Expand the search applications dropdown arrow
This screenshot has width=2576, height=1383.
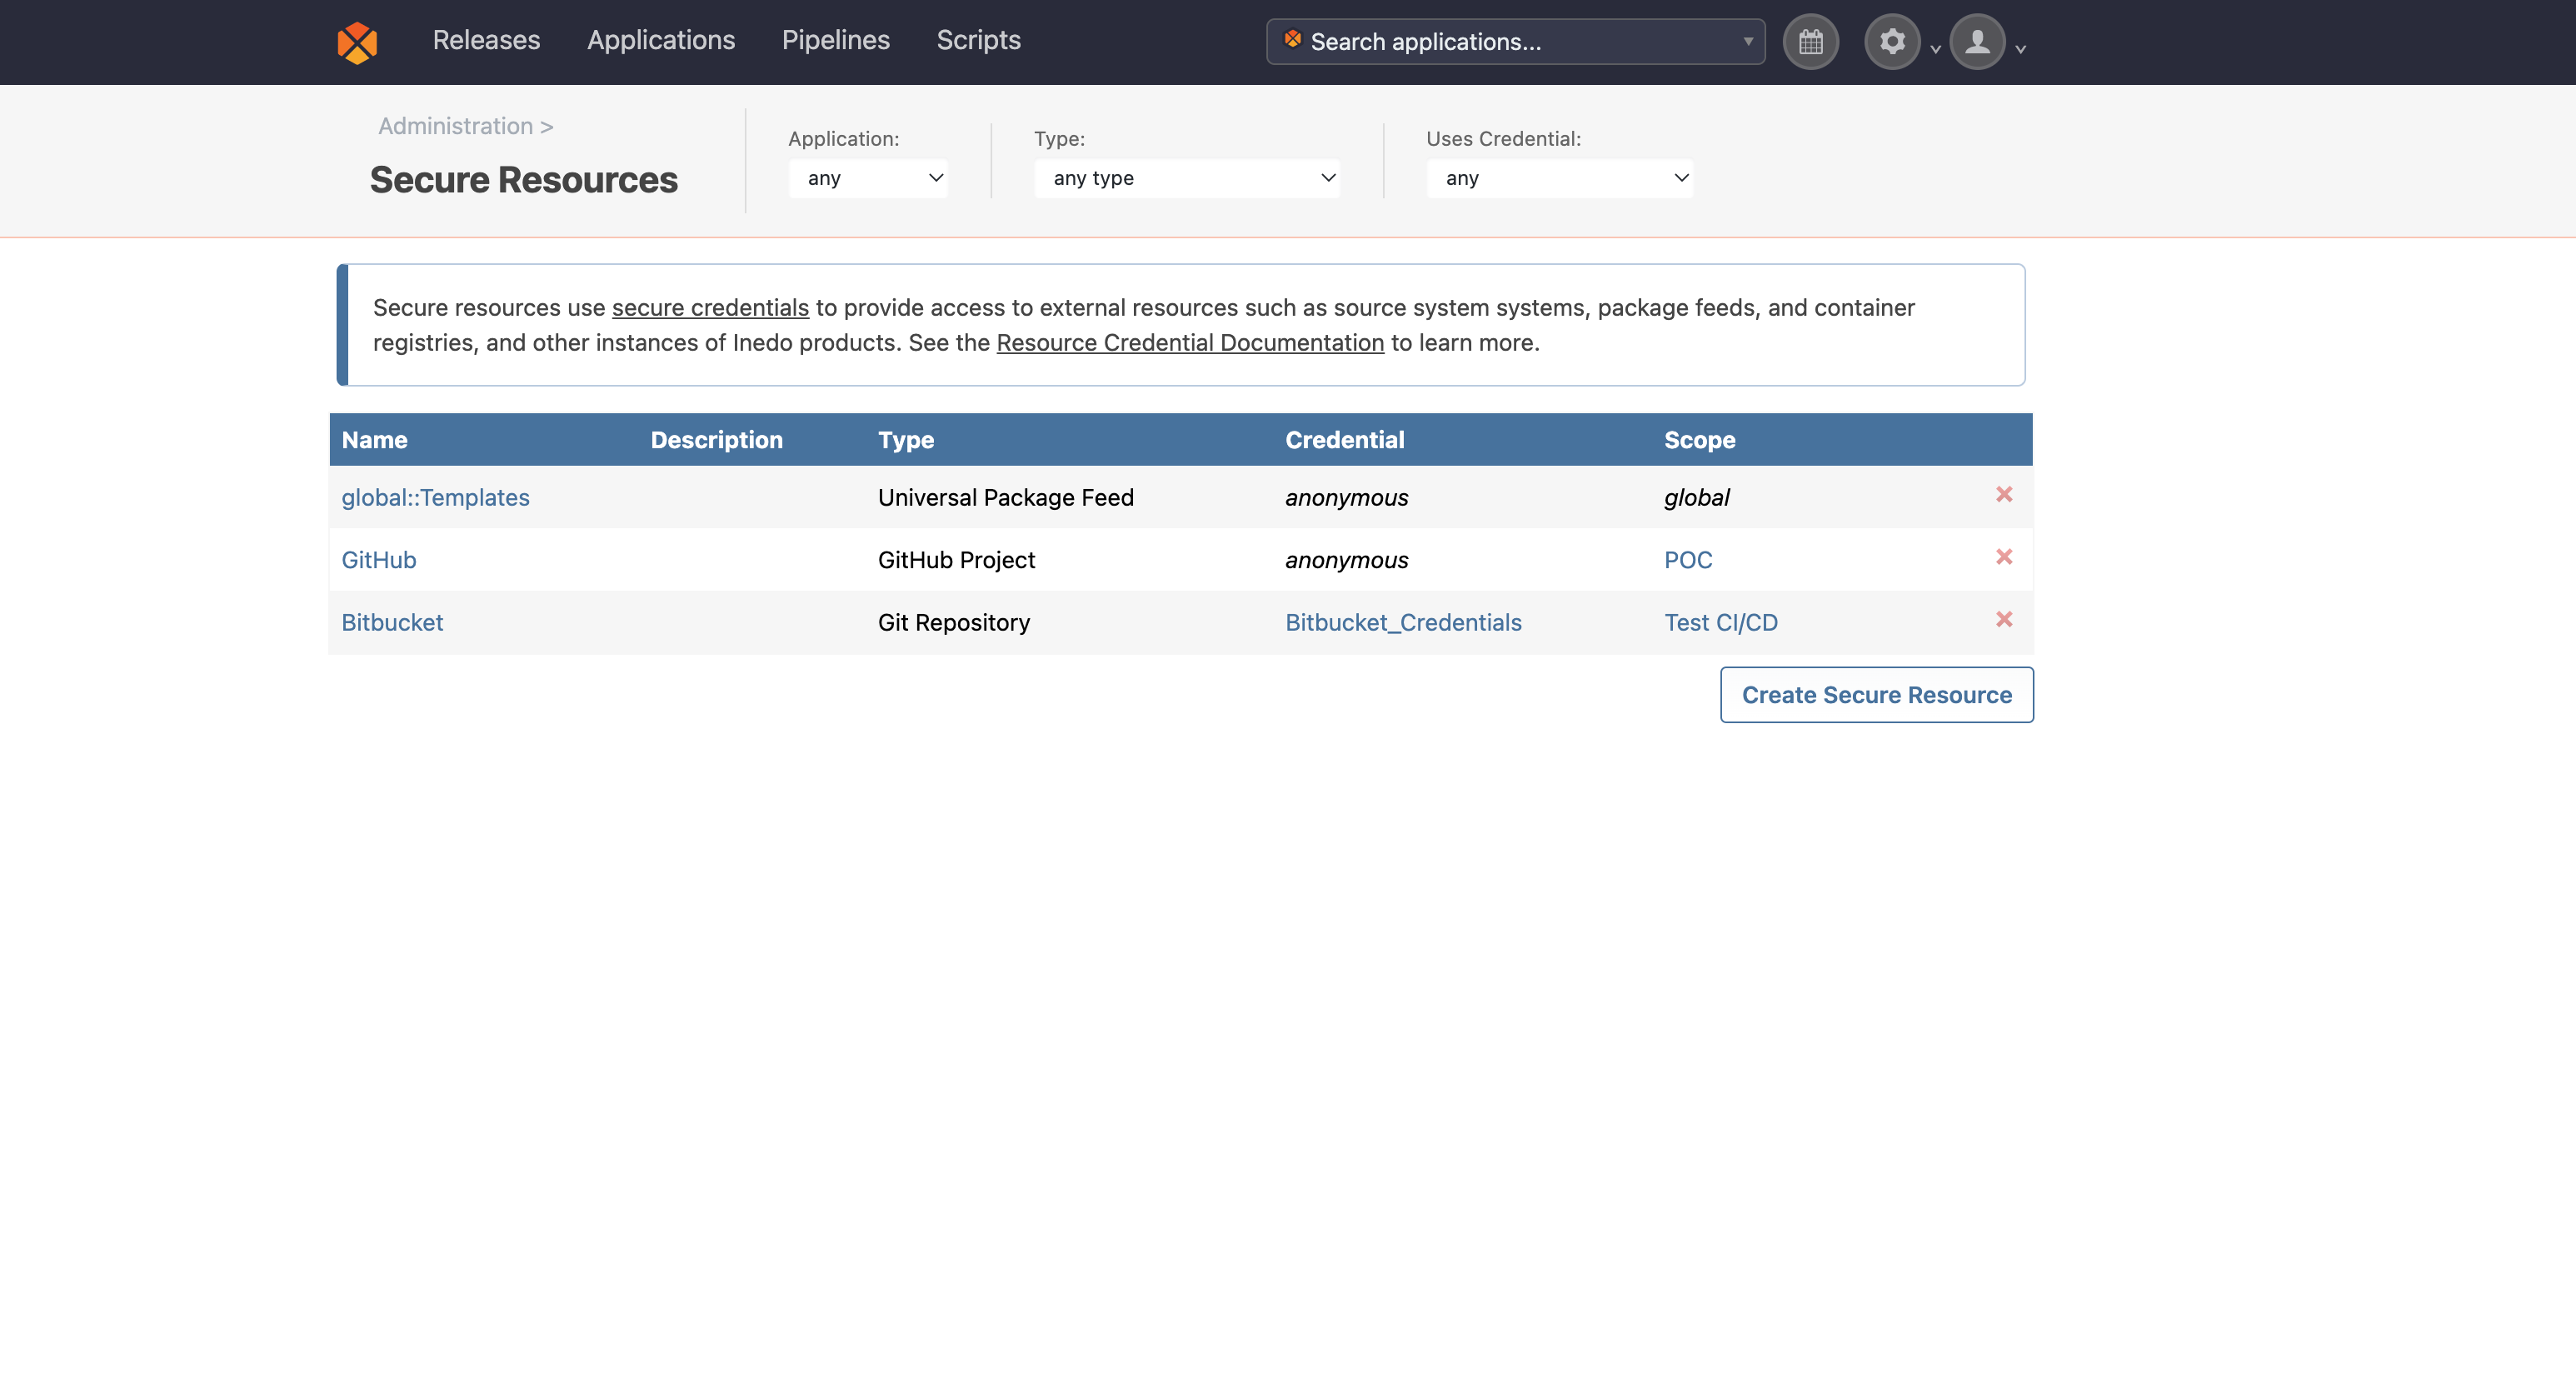point(1748,42)
